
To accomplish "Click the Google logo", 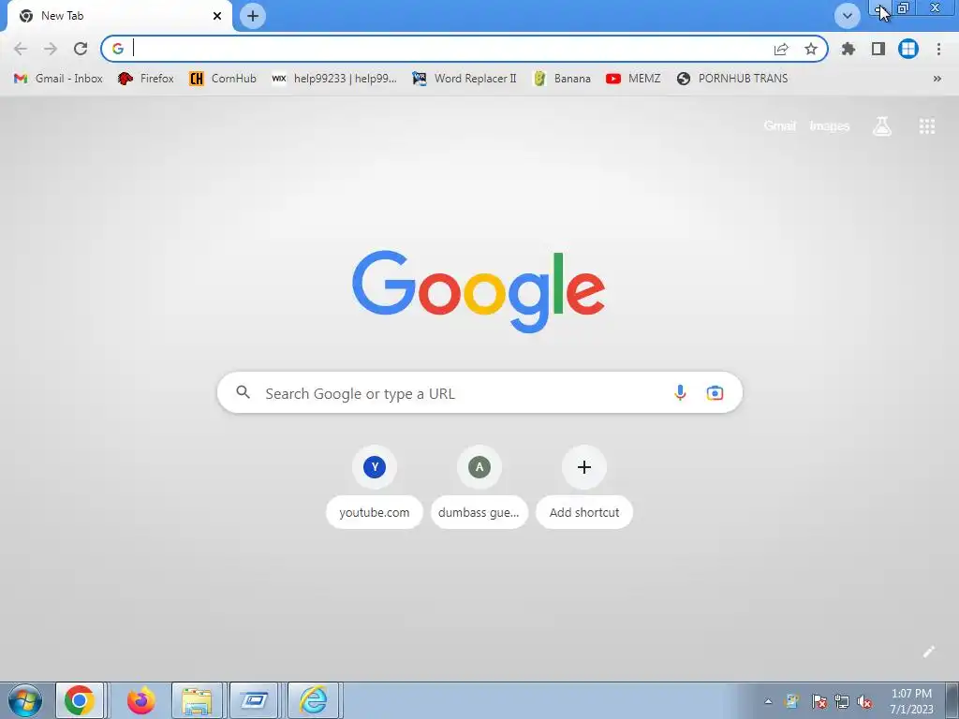I will point(479,290).
